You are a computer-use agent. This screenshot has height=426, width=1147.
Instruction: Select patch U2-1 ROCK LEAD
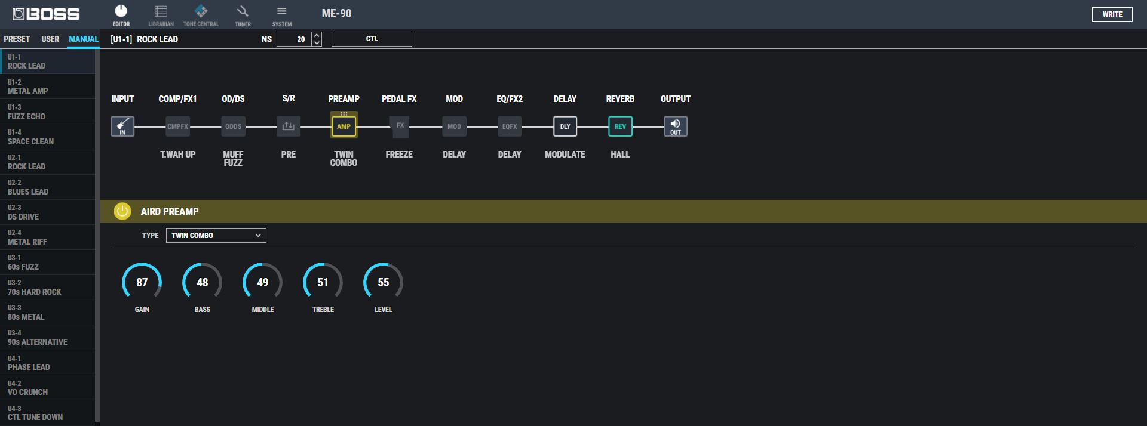click(47, 162)
